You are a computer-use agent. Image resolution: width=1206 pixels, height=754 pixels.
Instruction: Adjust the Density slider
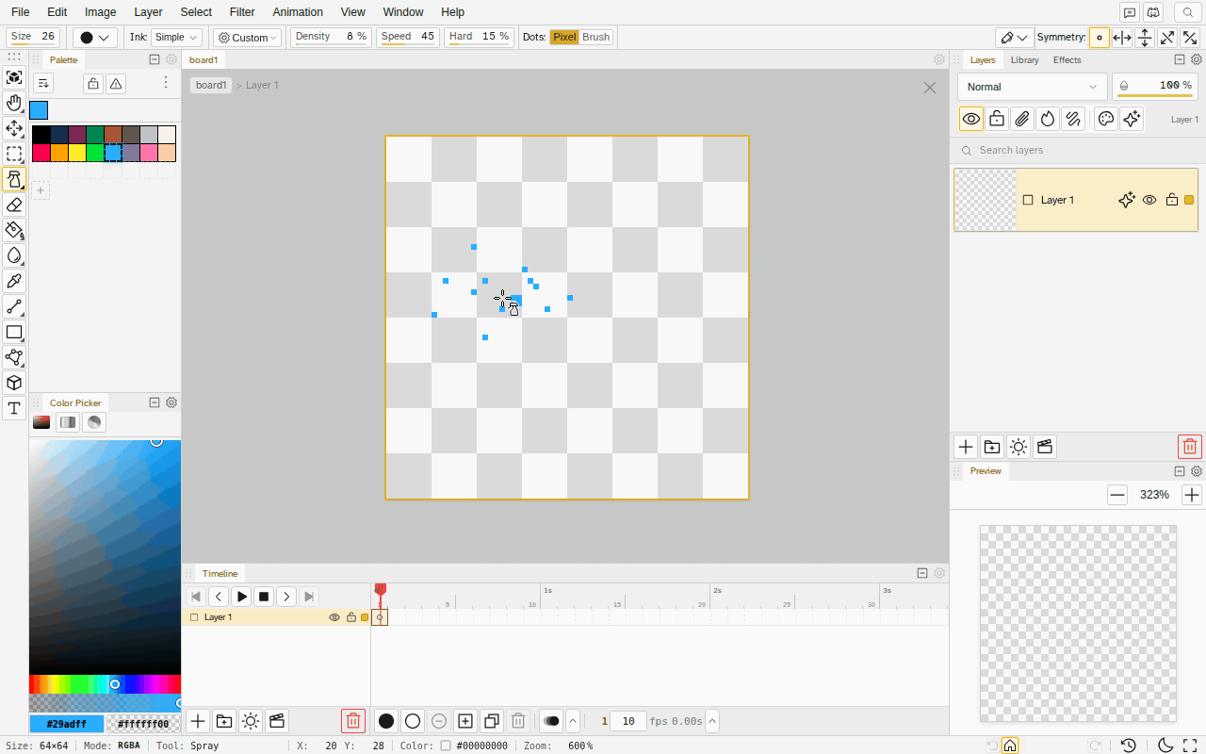tap(331, 38)
